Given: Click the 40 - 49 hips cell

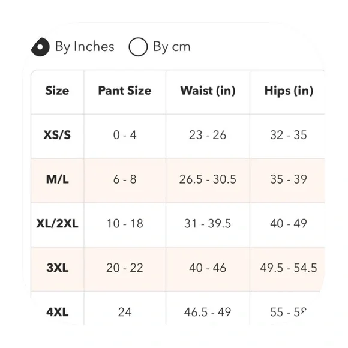Looking at the screenshot, I should 289,223.
